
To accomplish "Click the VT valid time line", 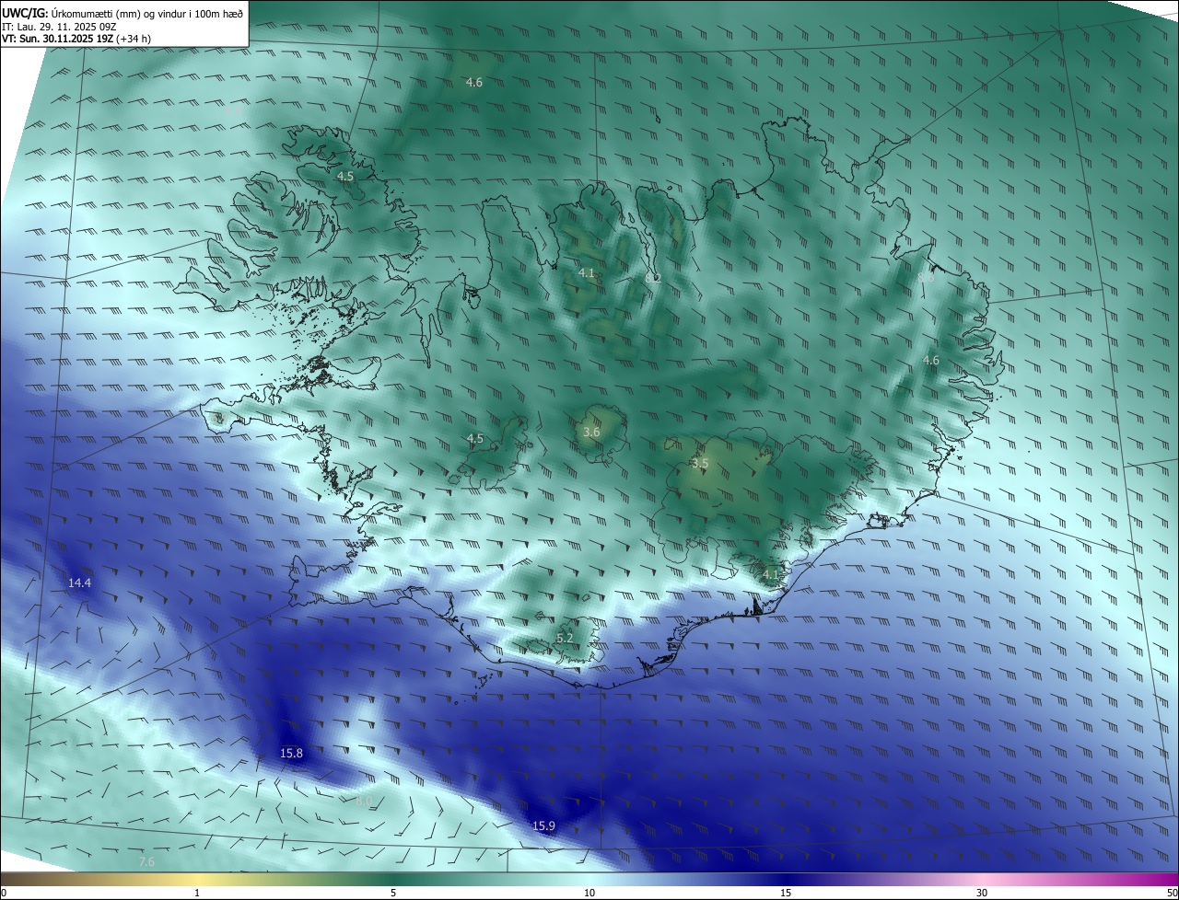I will click(76, 39).
